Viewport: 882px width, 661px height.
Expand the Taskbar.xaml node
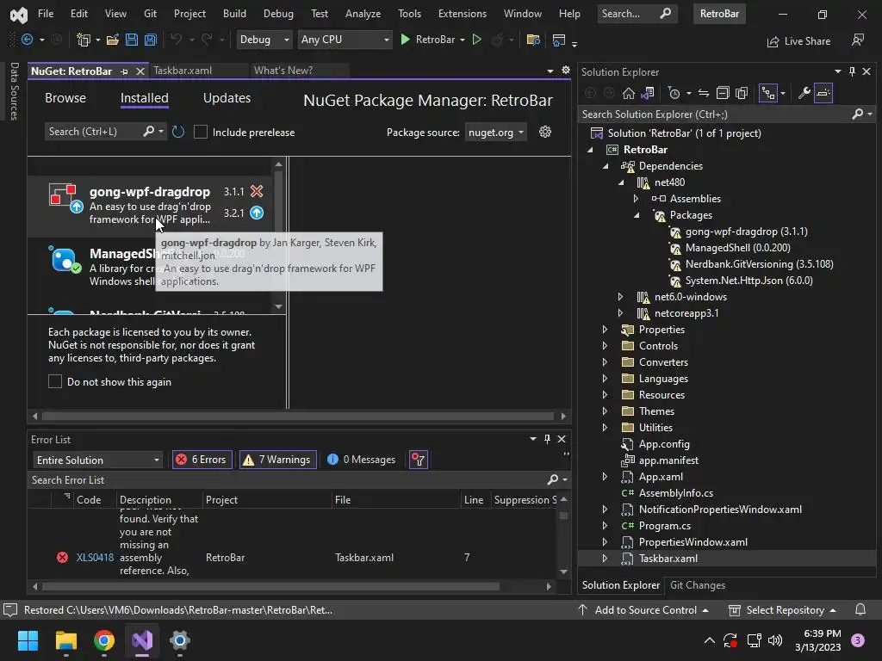point(605,558)
